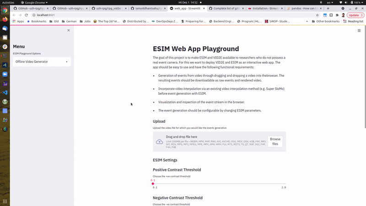
Task: Open the Extensions puzzle icon
Action: 337,15
